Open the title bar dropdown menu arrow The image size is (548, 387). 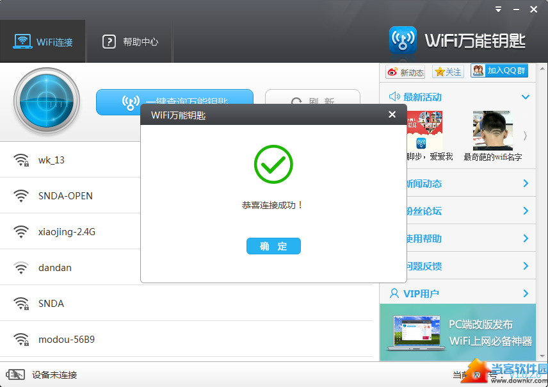tap(498, 10)
